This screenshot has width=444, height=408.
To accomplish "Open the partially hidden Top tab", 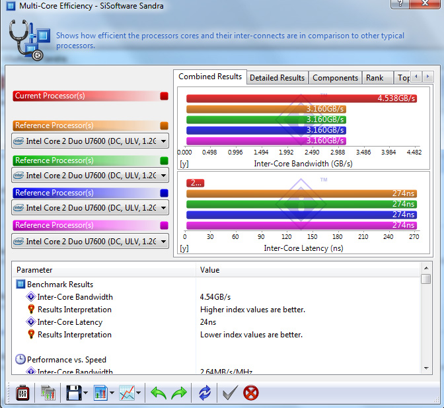I will point(402,78).
